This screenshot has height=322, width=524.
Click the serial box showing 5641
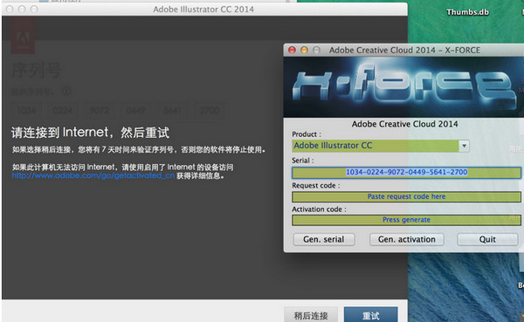pyautogui.click(x=172, y=110)
